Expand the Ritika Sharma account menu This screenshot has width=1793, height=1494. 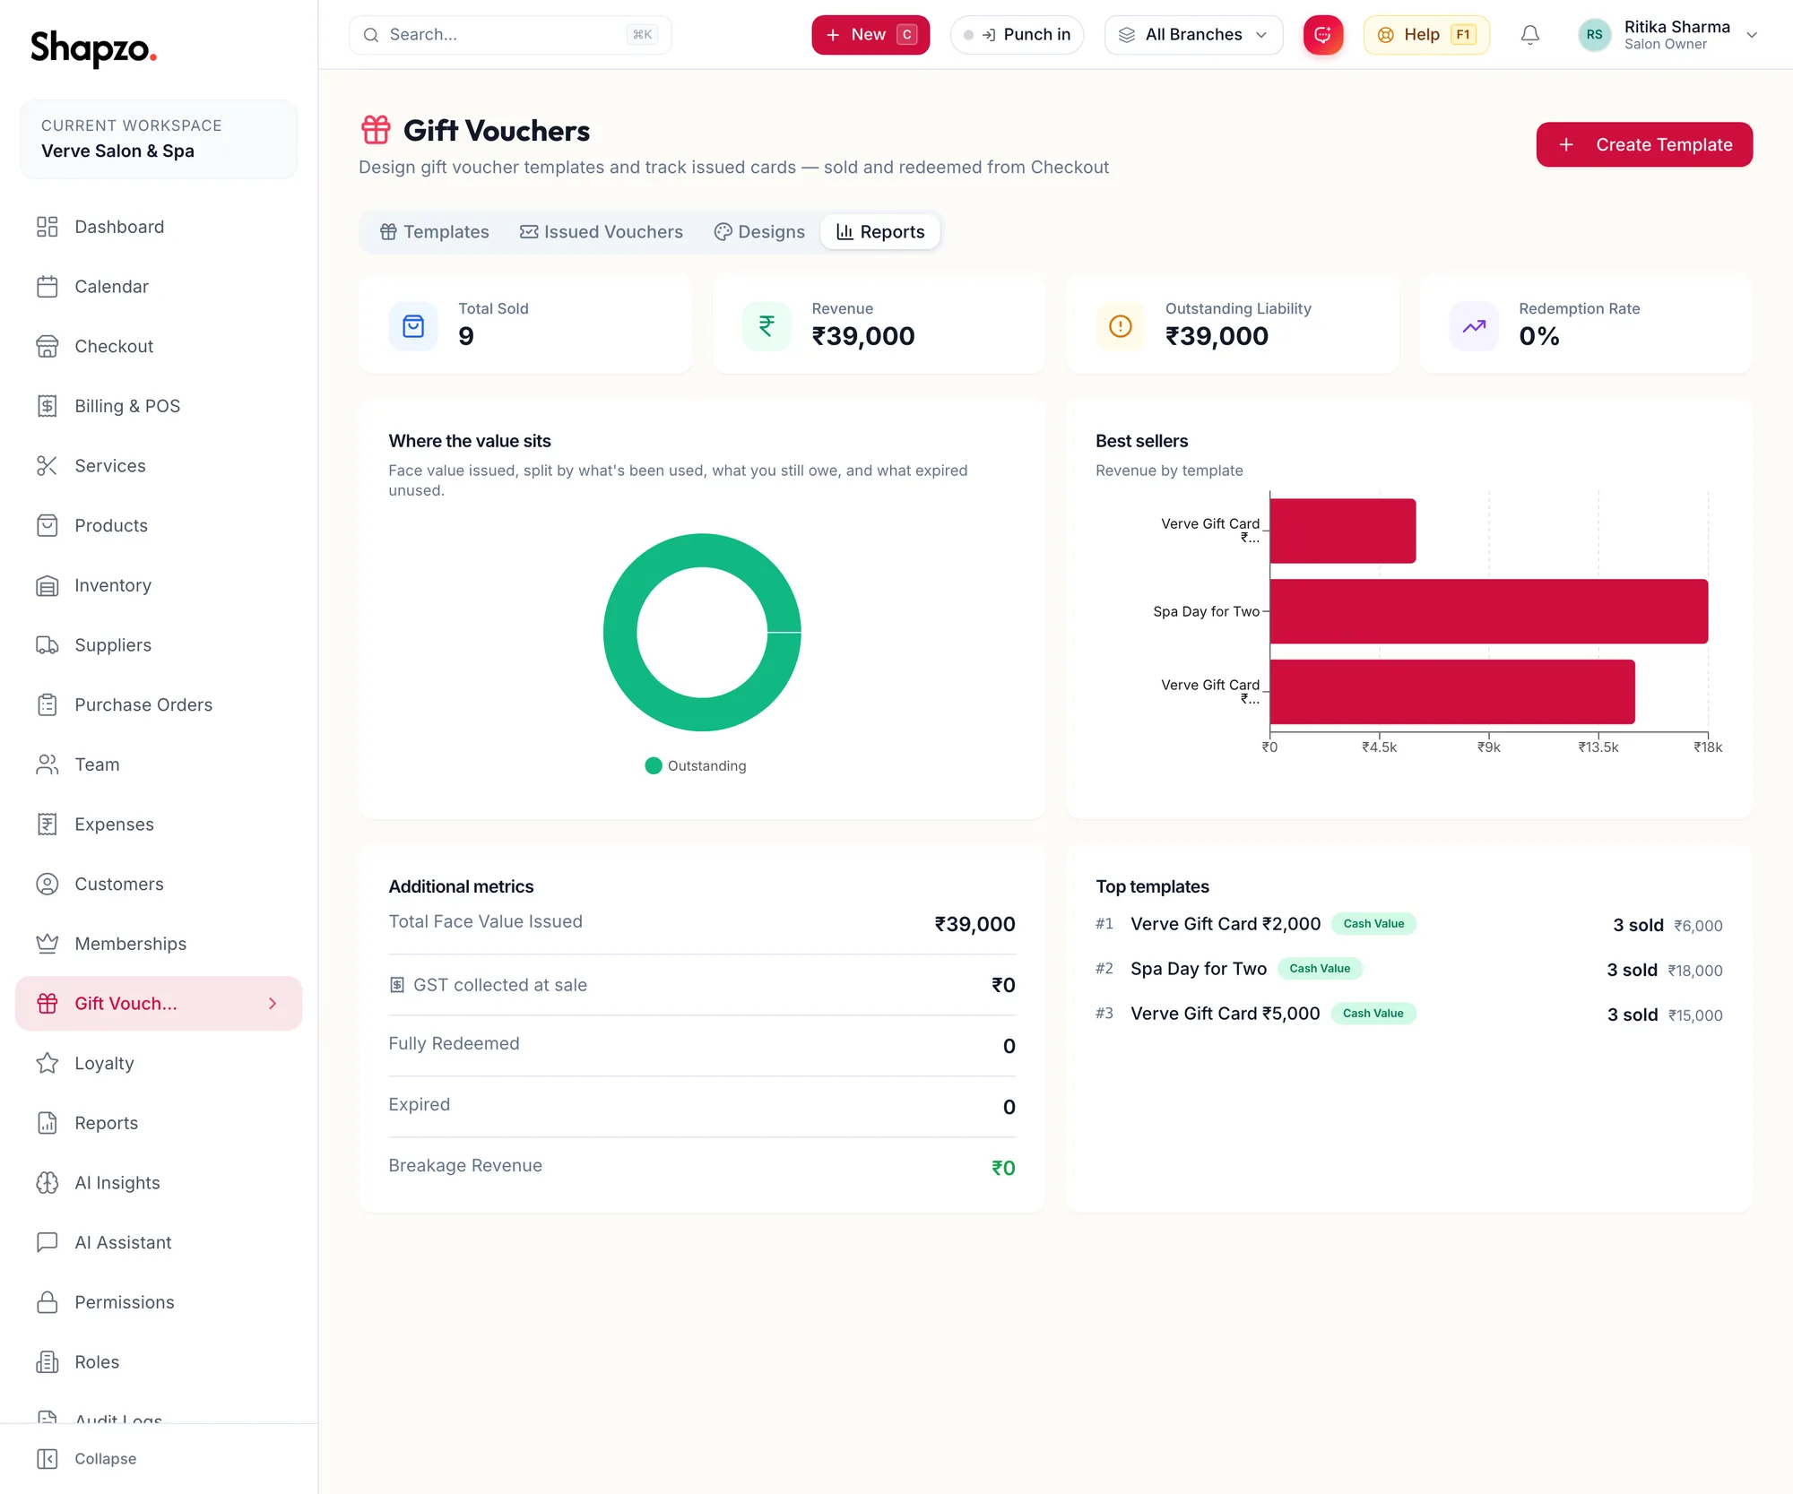1667,35
